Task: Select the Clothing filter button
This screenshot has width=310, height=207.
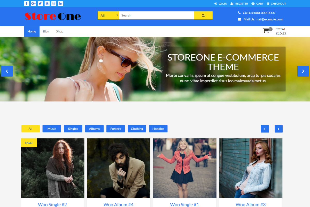Action: 137,129
